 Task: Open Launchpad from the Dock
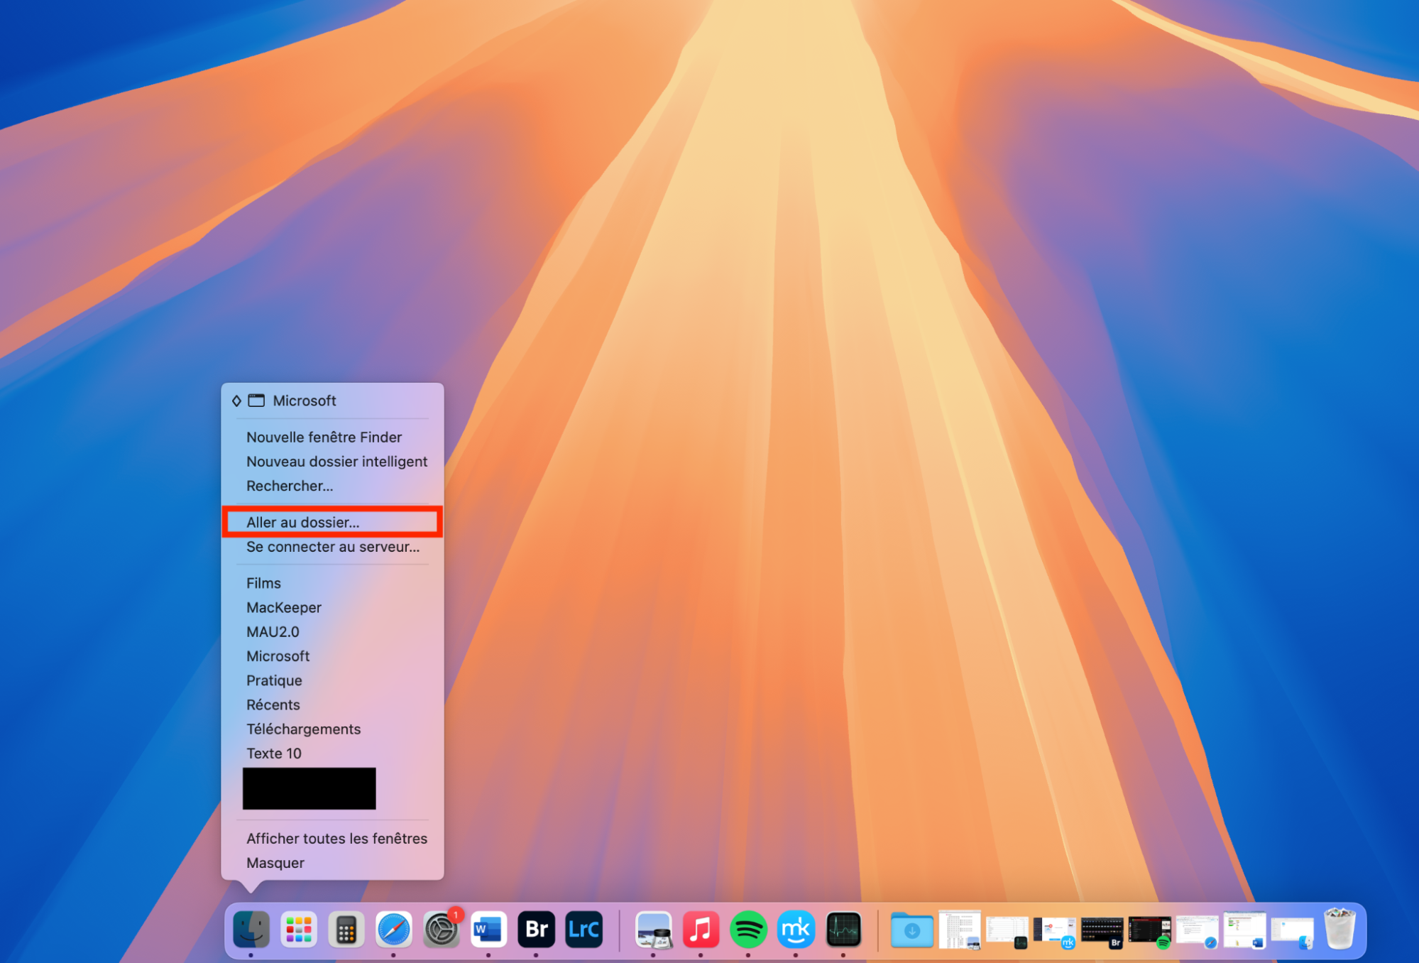point(299,929)
